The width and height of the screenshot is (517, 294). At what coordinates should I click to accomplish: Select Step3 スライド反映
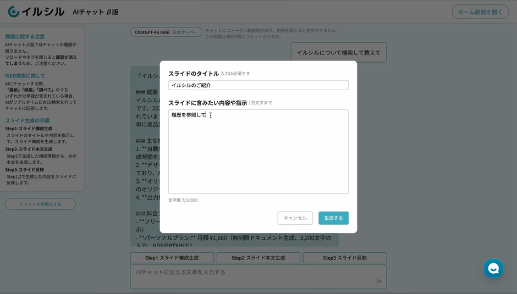(x=344, y=258)
